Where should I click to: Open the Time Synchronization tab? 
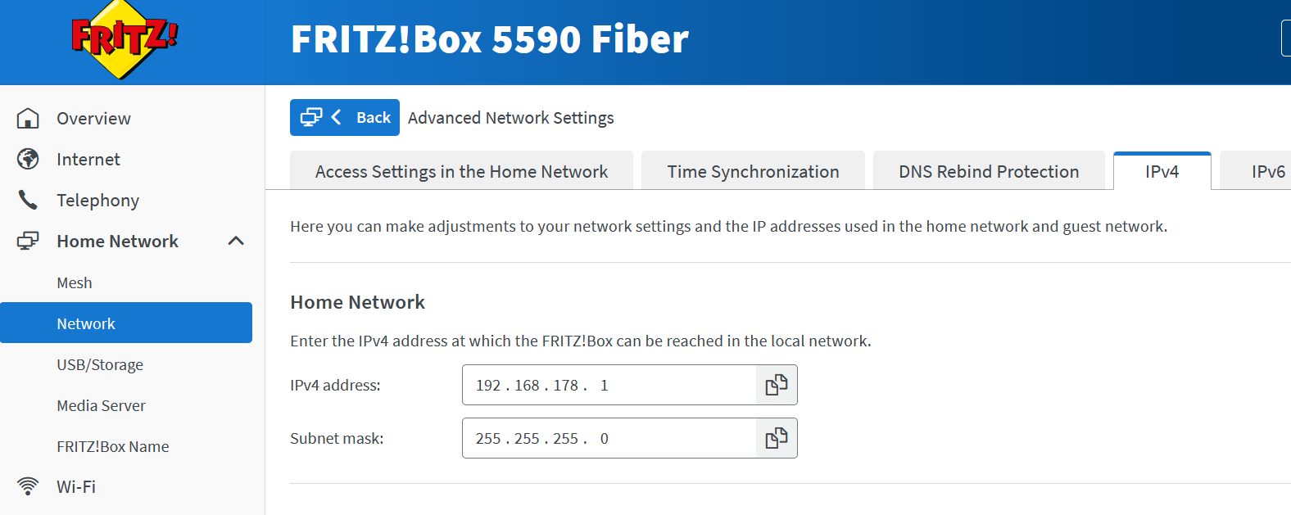[753, 171]
